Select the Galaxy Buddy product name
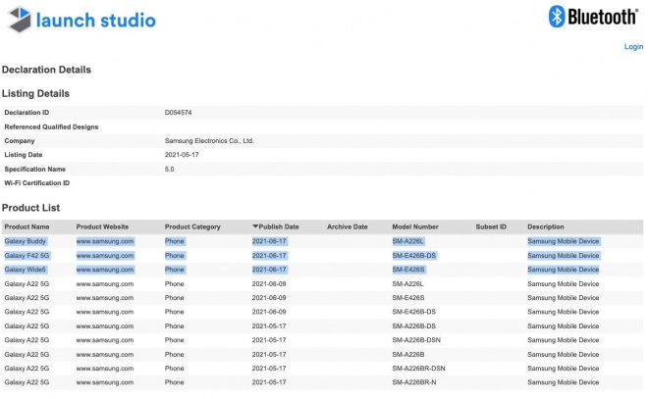 pyautogui.click(x=26, y=241)
